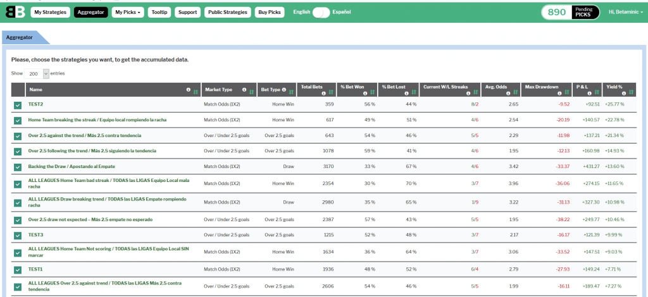Go to My Strategies page
648x297 pixels.
[x=50, y=13]
